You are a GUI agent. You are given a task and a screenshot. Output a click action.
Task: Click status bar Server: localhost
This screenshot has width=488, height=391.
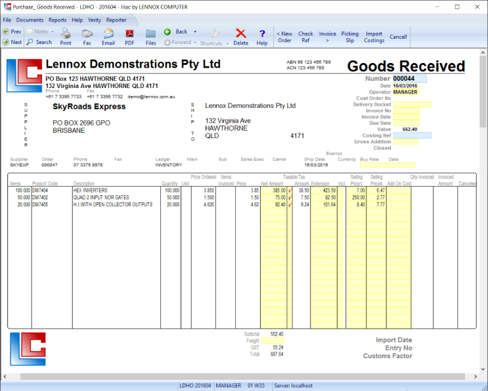tap(293, 386)
